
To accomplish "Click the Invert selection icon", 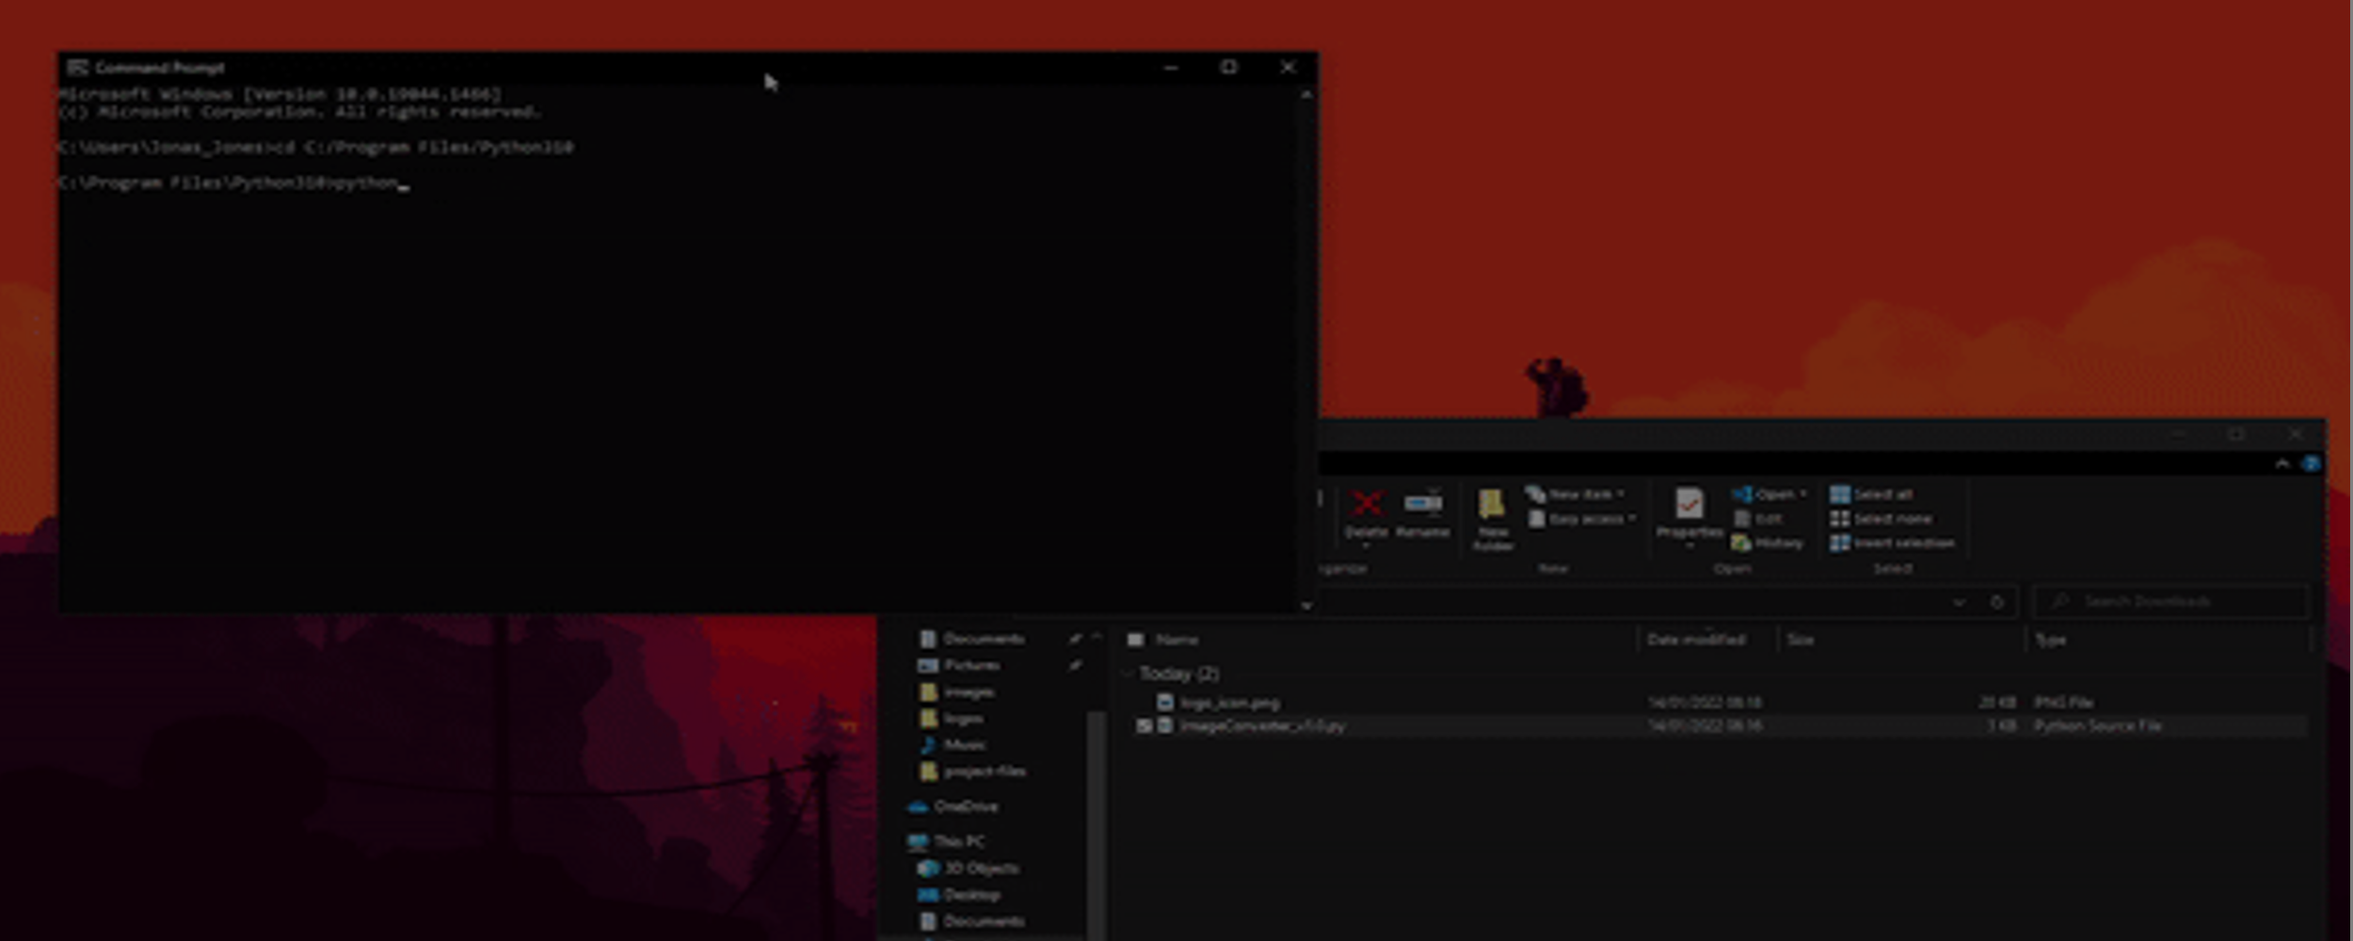I will [x=1839, y=543].
